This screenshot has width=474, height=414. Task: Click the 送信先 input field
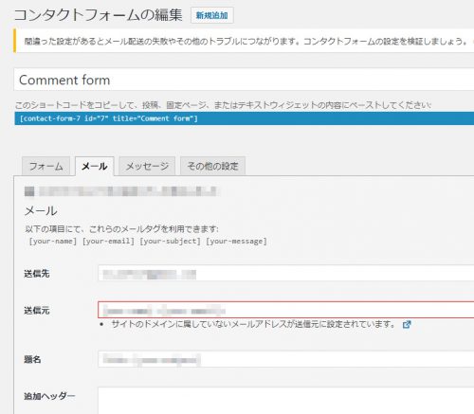[286, 273]
